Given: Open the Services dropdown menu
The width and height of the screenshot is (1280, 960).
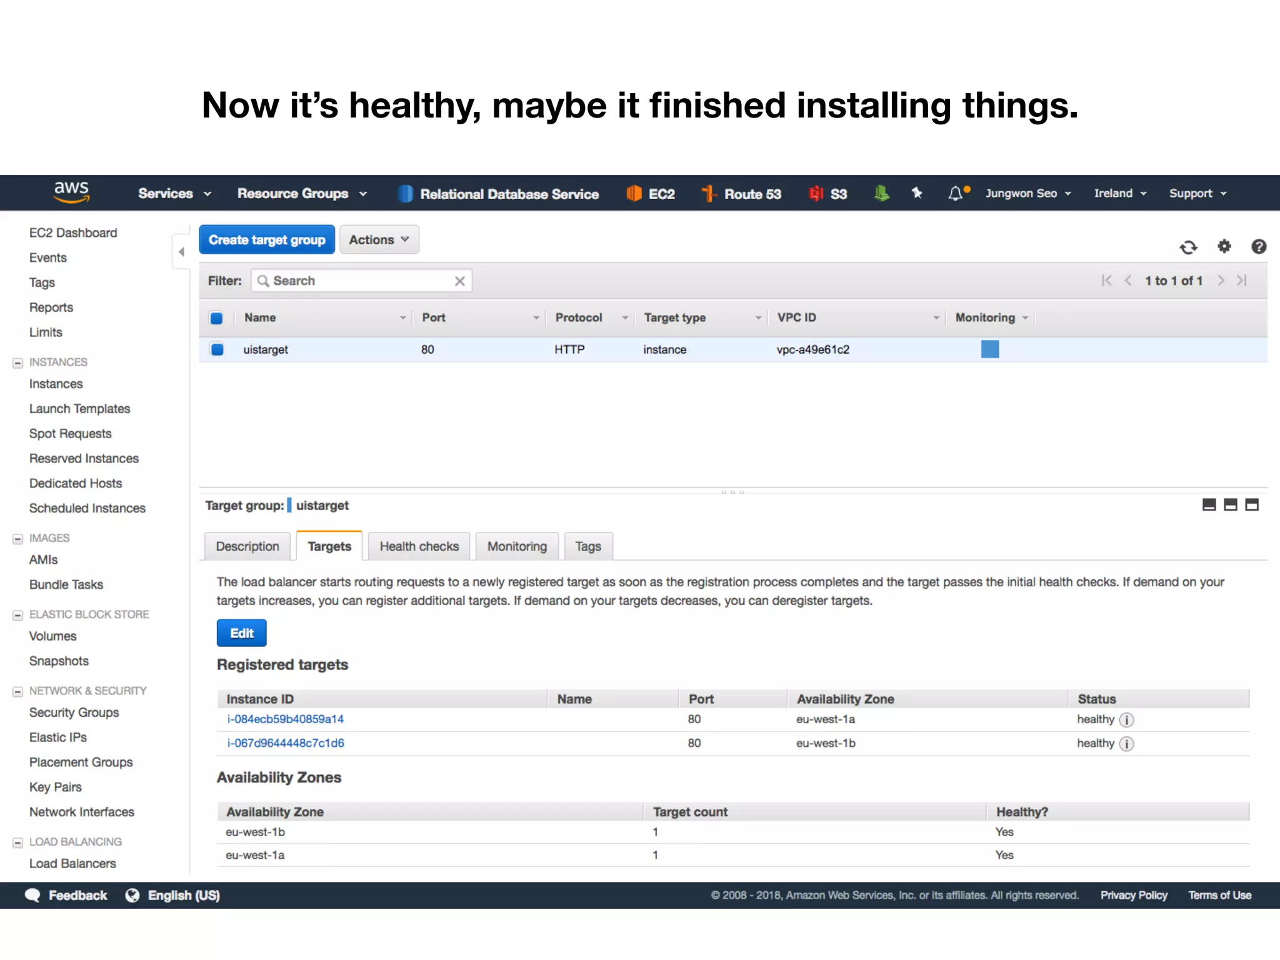Looking at the screenshot, I should point(174,194).
